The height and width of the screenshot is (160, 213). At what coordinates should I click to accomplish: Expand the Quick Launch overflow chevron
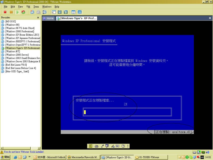click(30, 157)
